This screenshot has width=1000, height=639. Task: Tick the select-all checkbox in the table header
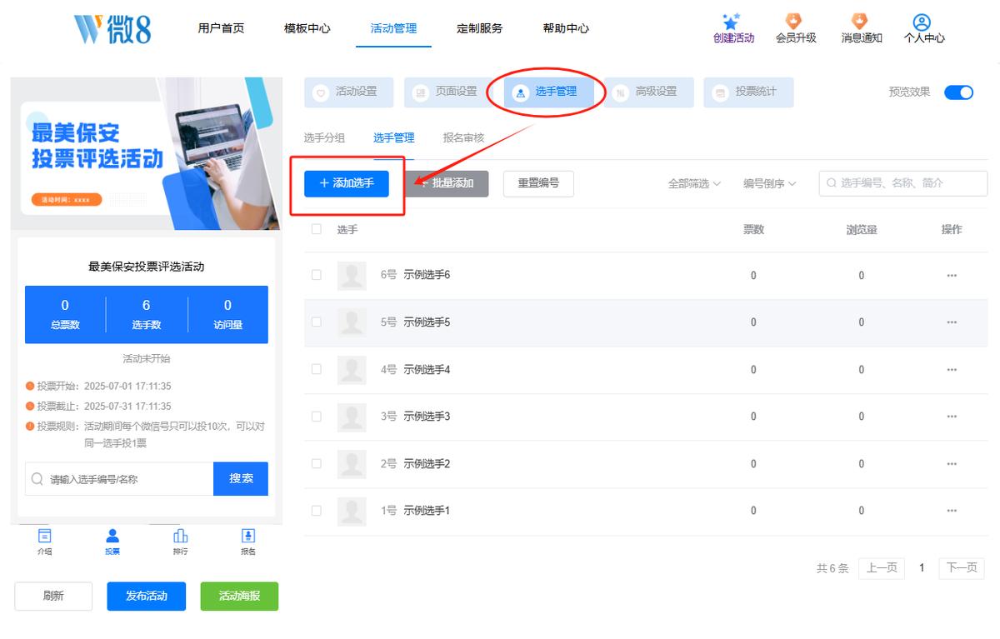click(317, 229)
